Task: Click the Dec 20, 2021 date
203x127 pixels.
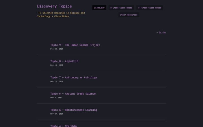Action: pyautogui.click(x=57, y=65)
